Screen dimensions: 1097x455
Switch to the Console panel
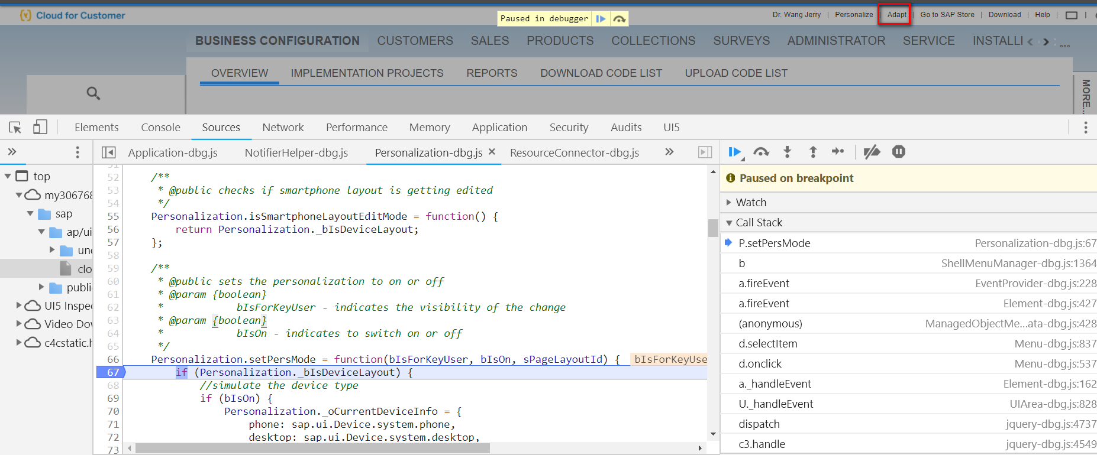(x=160, y=127)
